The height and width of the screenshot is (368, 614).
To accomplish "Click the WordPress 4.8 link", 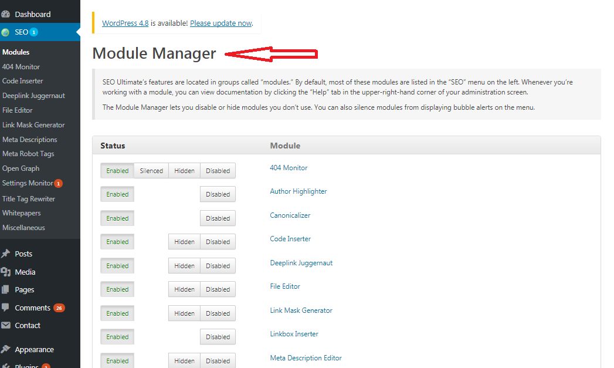I will click(125, 23).
